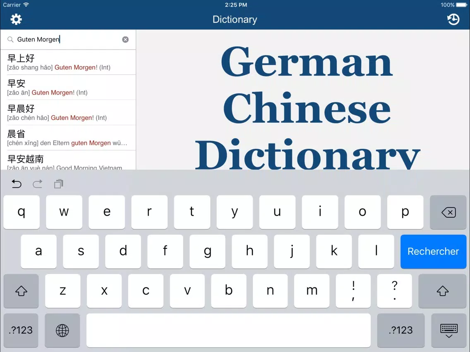Tap the blue Rechercher key
The image size is (470, 352).
click(434, 252)
